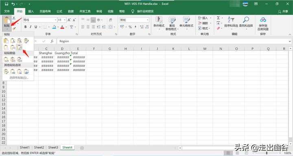Click Insert cells button
This screenshot has width=293, height=156.
205,18
